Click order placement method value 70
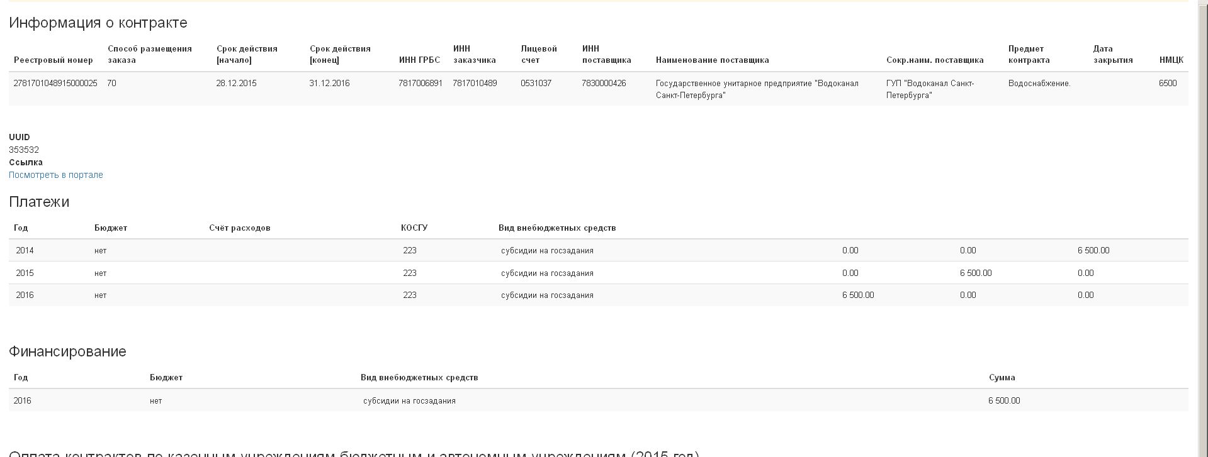This screenshot has width=1208, height=457. pos(111,83)
